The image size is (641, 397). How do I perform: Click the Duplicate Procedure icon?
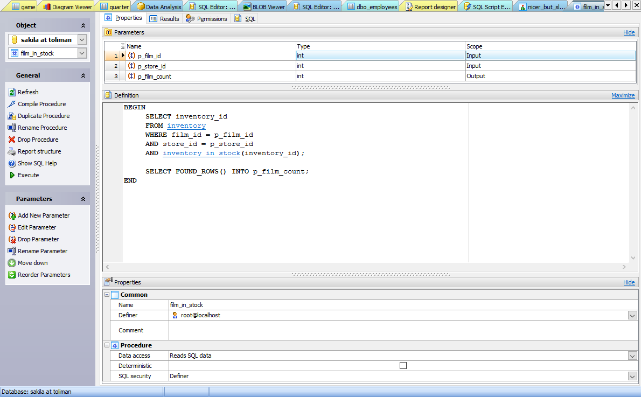tap(12, 116)
